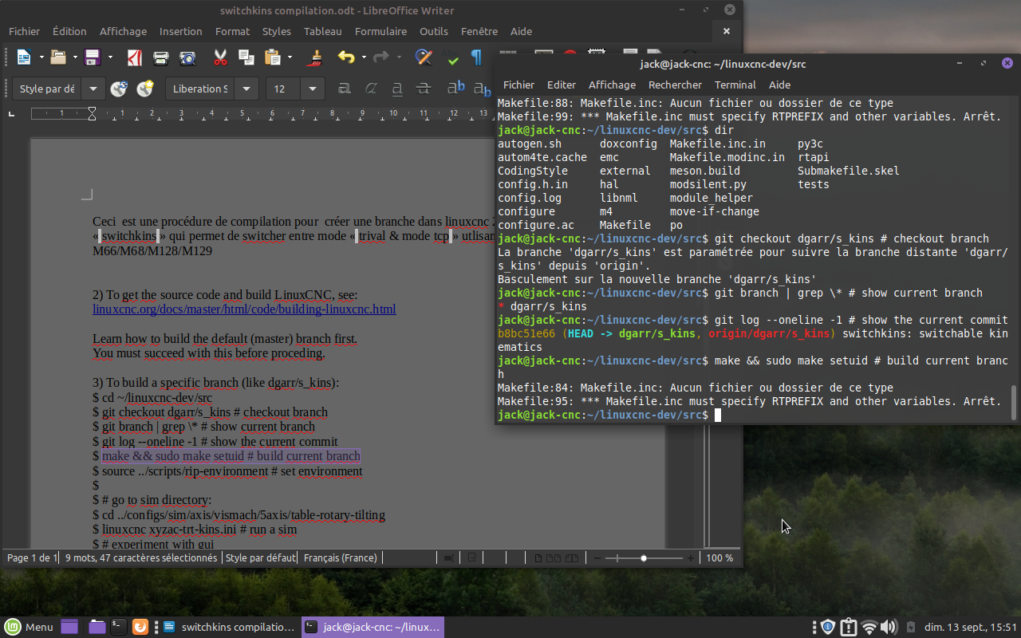
Task: Click the 100 % zoom level field
Action: point(719,557)
